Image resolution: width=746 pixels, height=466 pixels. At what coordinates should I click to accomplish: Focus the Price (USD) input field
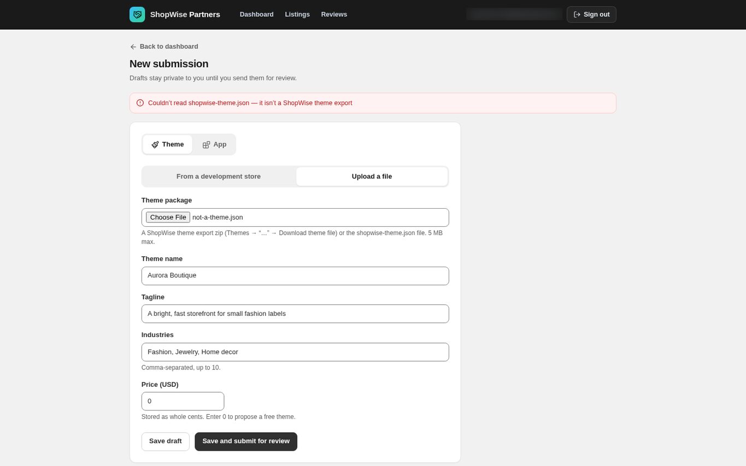pyautogui.click(x=183, y=401)
